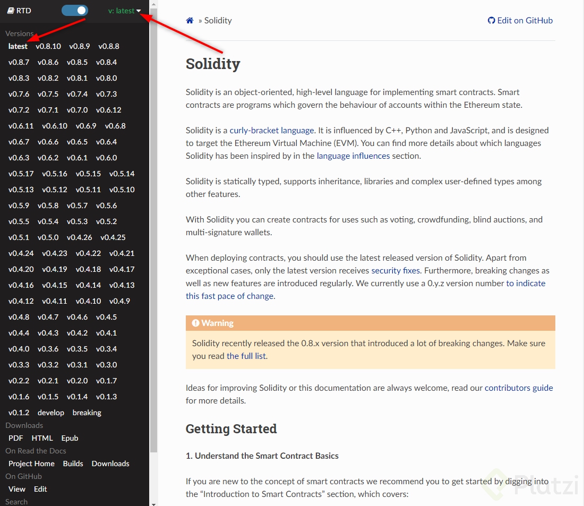Image resolution: width=584 pixels, height=506 pixels.
Task: Select version v0.7.0
Action: (x=77, y=110)
